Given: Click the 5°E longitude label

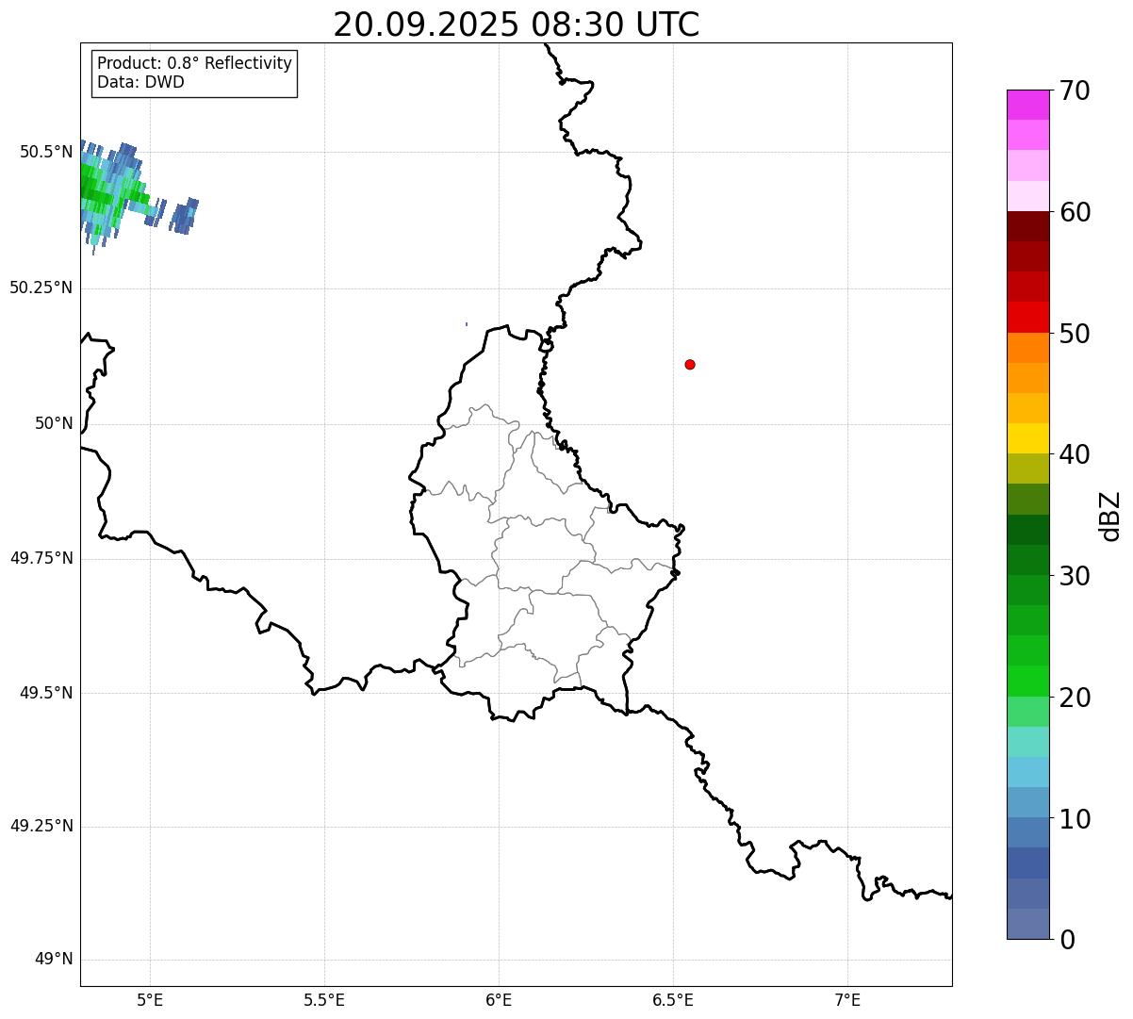Looking at the screenshot, I should coord(150,1001).
